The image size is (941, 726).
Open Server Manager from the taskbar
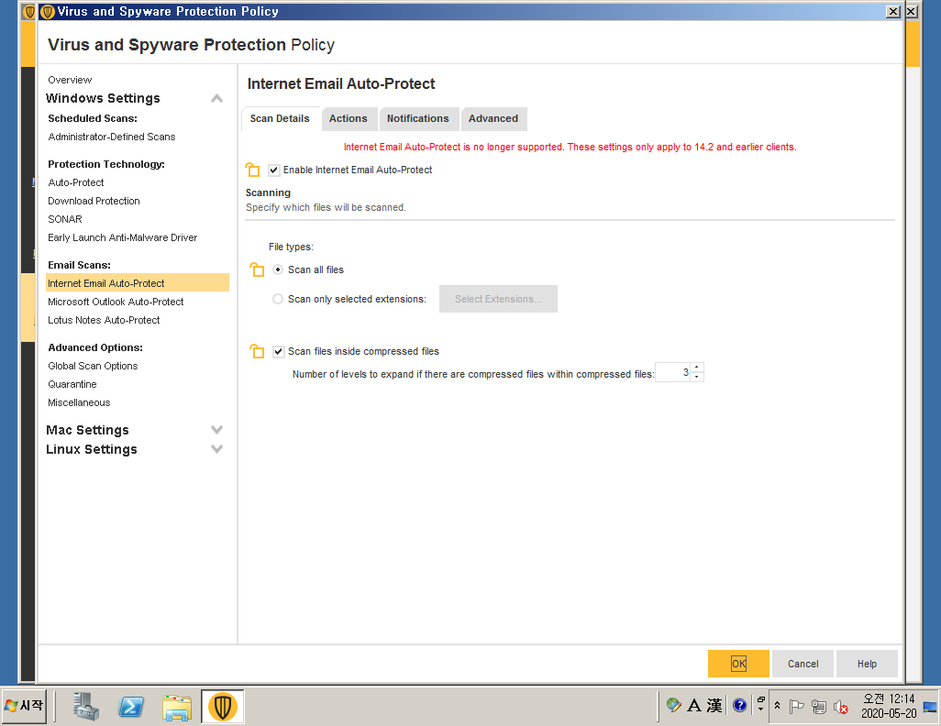click(x=86, y=706)
